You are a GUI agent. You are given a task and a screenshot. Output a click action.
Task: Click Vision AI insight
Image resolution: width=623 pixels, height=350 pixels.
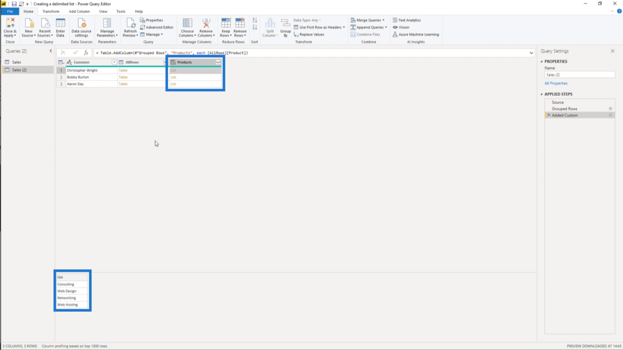click(x=401, y=27)
